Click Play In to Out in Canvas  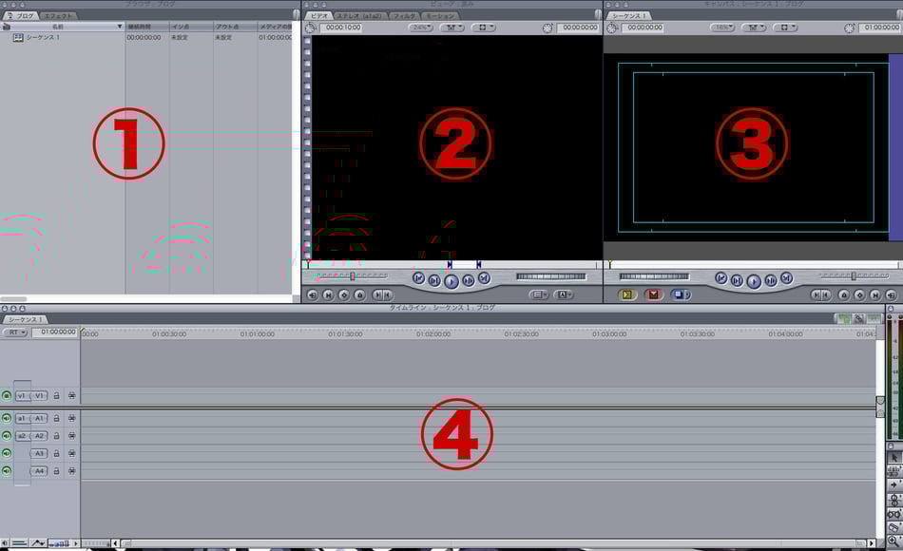click(x=737, y=280)
